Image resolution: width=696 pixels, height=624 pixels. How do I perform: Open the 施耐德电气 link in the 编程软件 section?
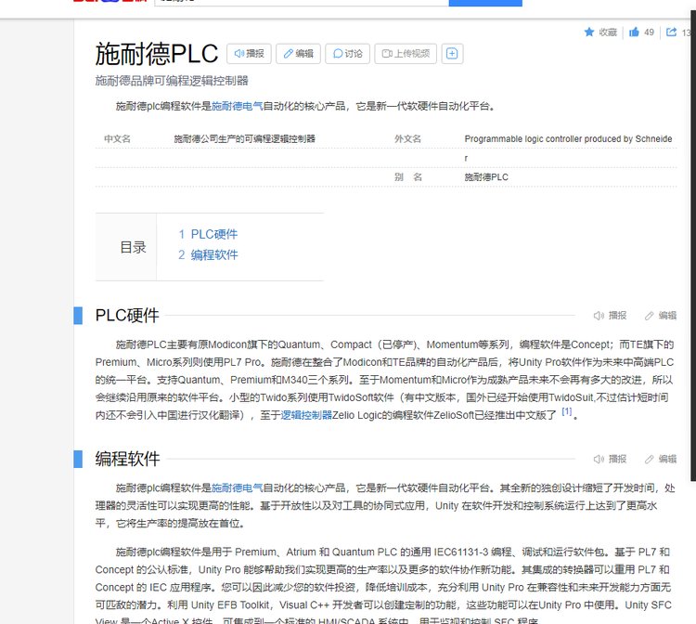237,487
